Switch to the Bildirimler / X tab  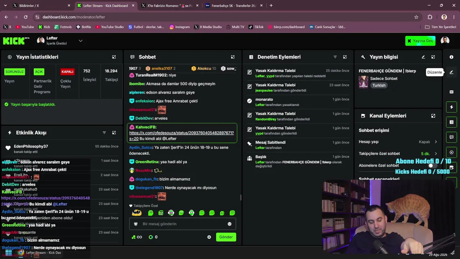[x=42, y=5]
